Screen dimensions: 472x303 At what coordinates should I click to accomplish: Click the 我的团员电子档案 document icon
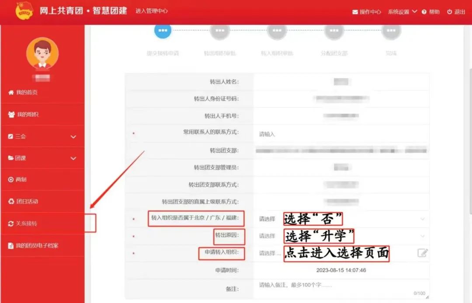coord(11,246)
